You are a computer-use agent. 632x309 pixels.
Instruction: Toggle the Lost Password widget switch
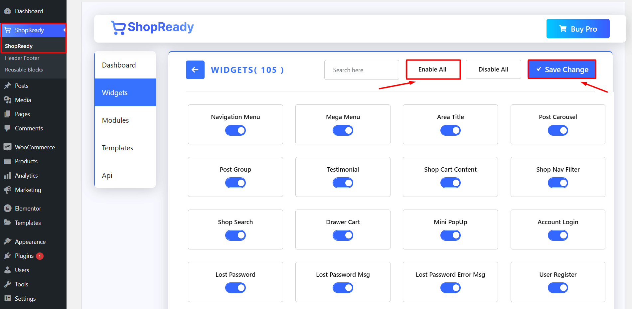pos(236,288)
